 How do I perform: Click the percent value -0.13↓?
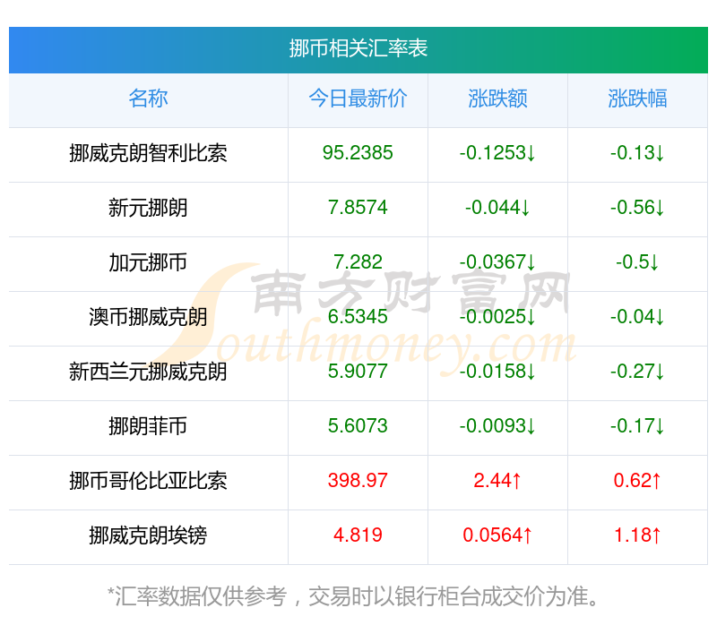point(637,153)
